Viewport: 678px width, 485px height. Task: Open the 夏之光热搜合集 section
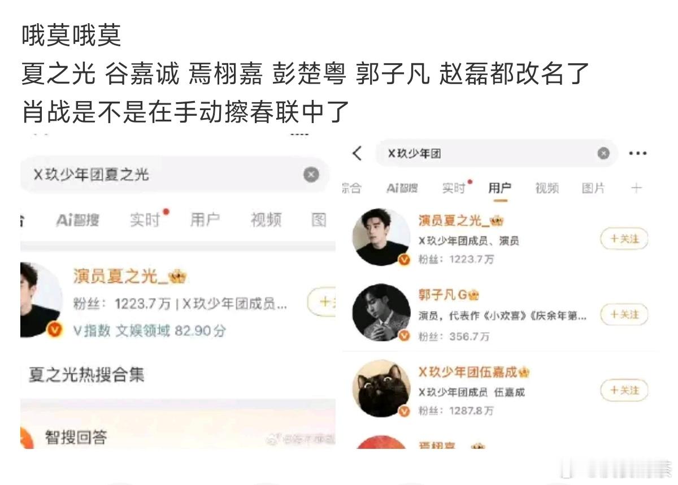click(86, 374)
